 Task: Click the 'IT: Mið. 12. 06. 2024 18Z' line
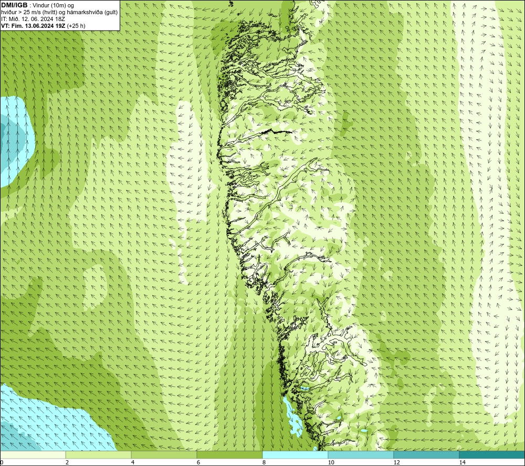[33, 19]
